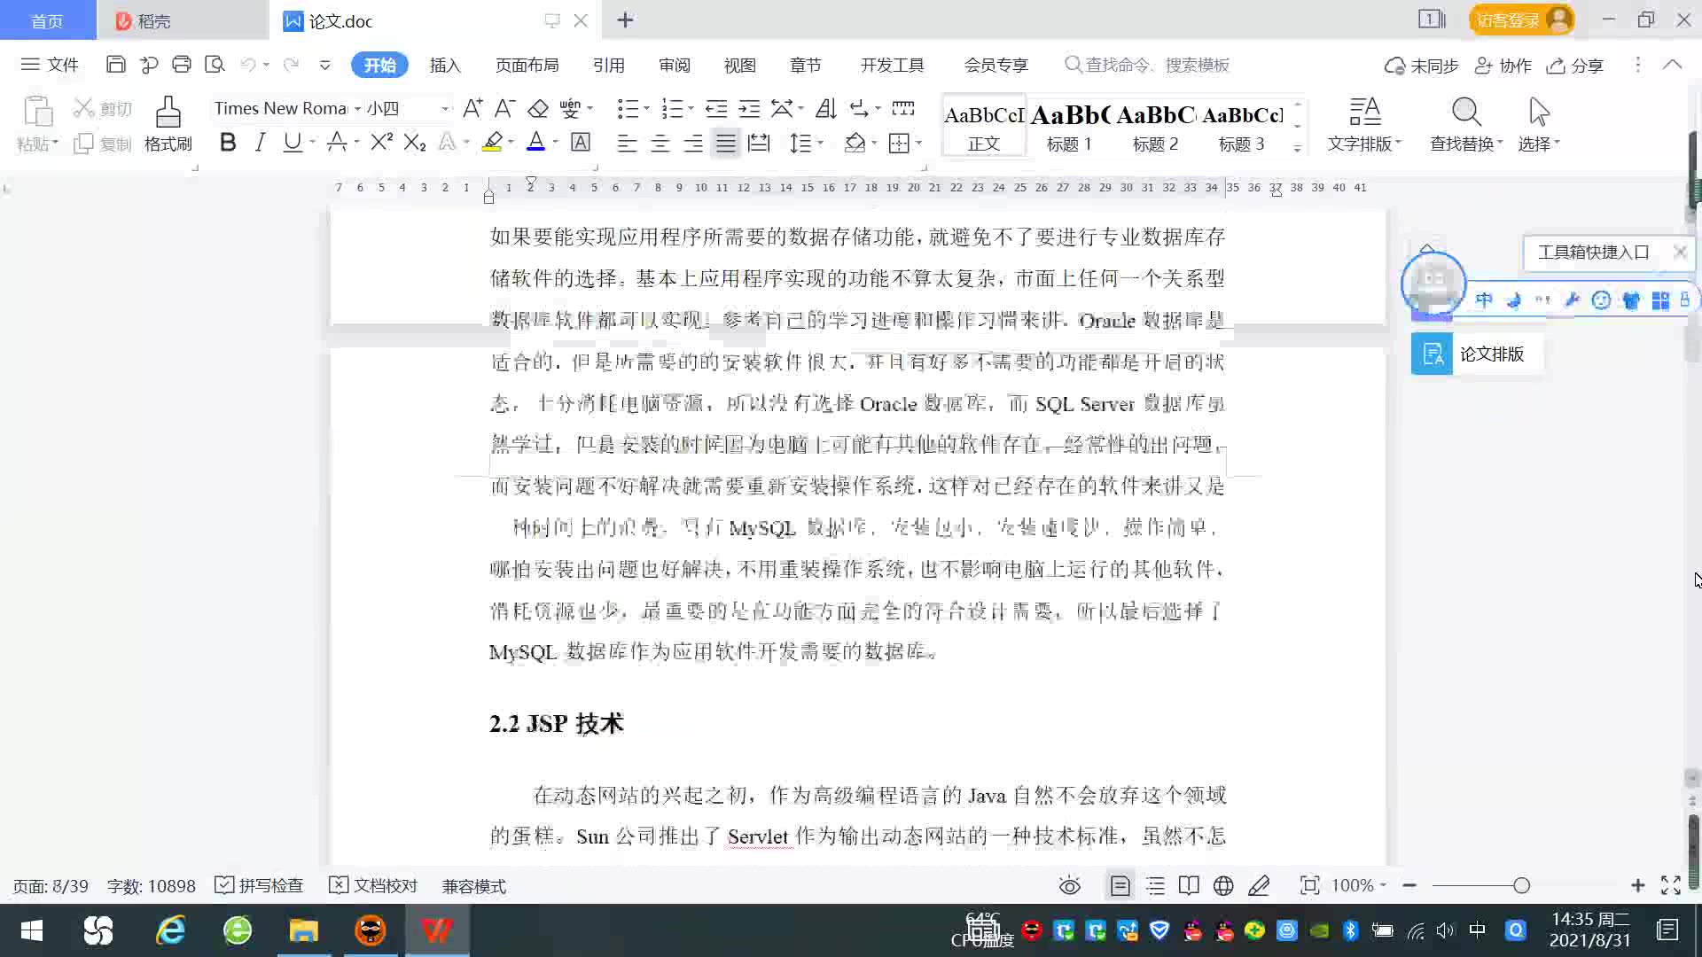The height and width of the screenshot is (957, 1702).
Task: Apply Italic formatting
Action: coord(260,143)
